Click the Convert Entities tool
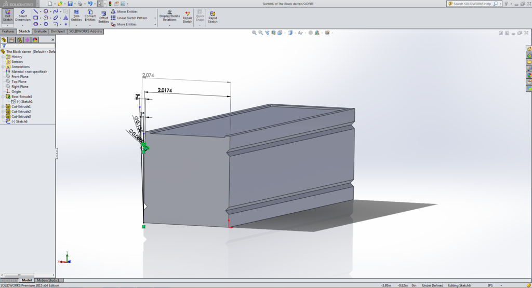Viewport: 532px width, 288px height. pos(90,16)
